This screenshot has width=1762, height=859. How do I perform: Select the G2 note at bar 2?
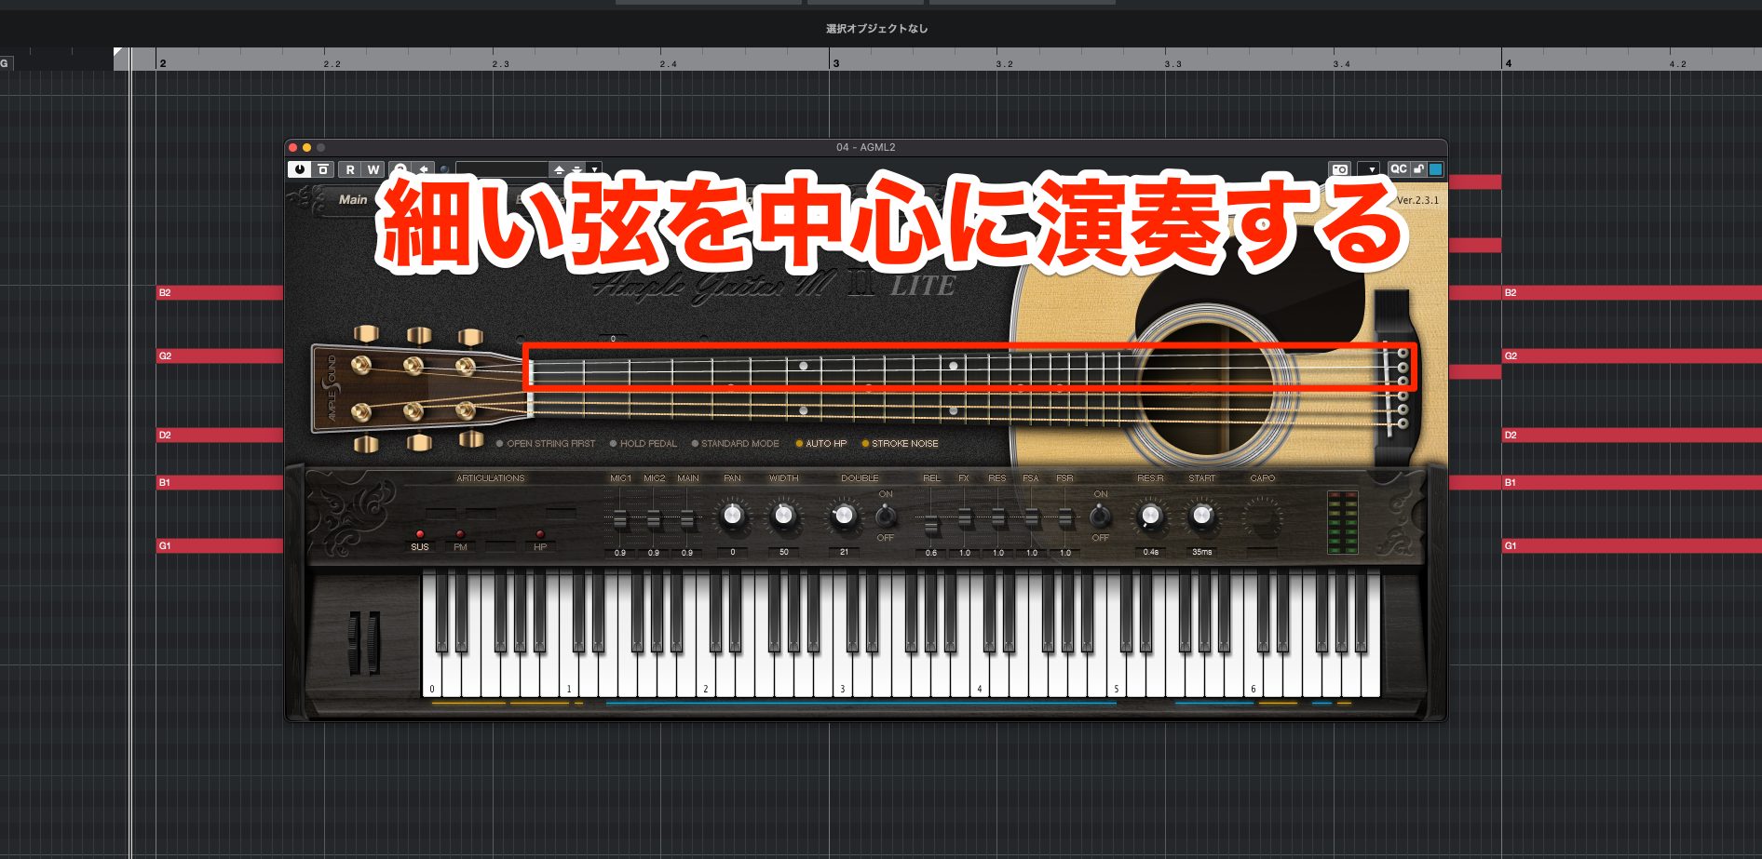220,356
